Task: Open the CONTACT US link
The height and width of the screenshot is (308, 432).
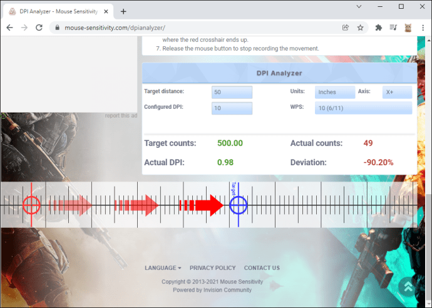Action: pos(262,268)
